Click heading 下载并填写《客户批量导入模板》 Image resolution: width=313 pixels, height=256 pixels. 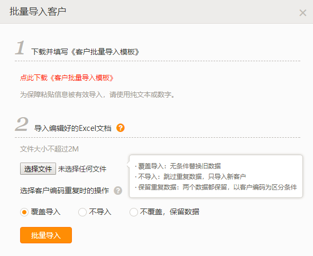(x=85, y=52)
